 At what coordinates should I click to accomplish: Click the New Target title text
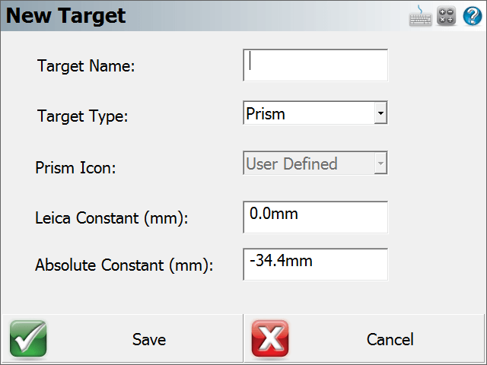(x=66, y=15)
